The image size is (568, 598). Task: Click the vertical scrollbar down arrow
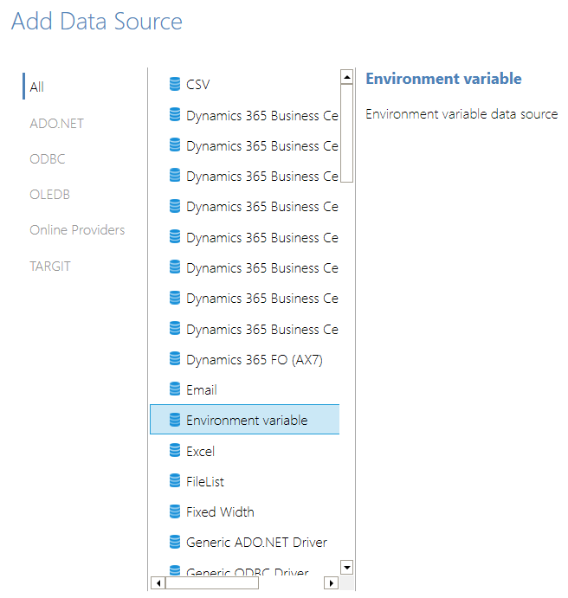(346, 567)
